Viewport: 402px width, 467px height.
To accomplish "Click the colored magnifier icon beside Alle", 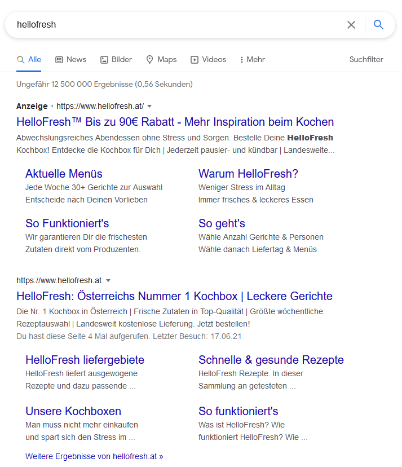I will tap(20, 60).
